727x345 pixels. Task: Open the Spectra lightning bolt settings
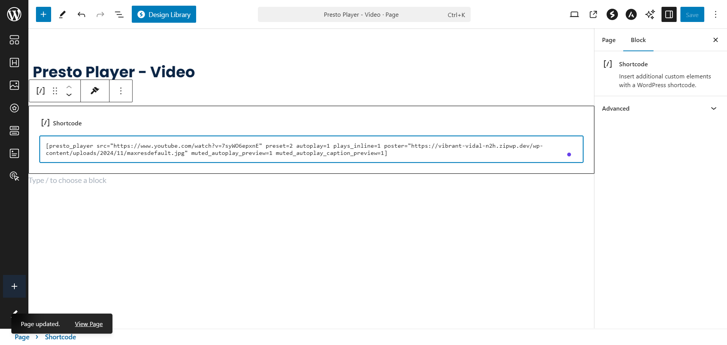tap(612, 14)
